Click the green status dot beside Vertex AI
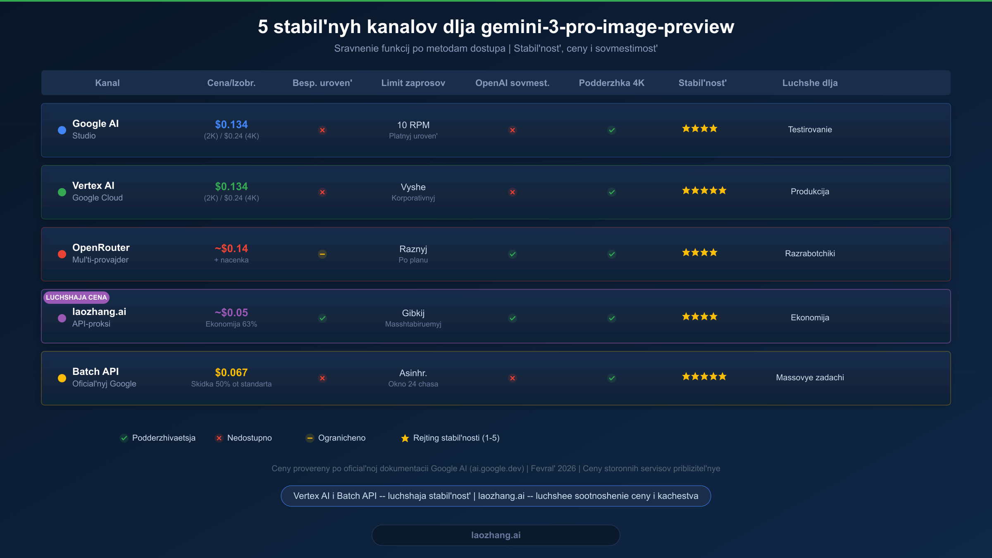 tap(62, 192)
